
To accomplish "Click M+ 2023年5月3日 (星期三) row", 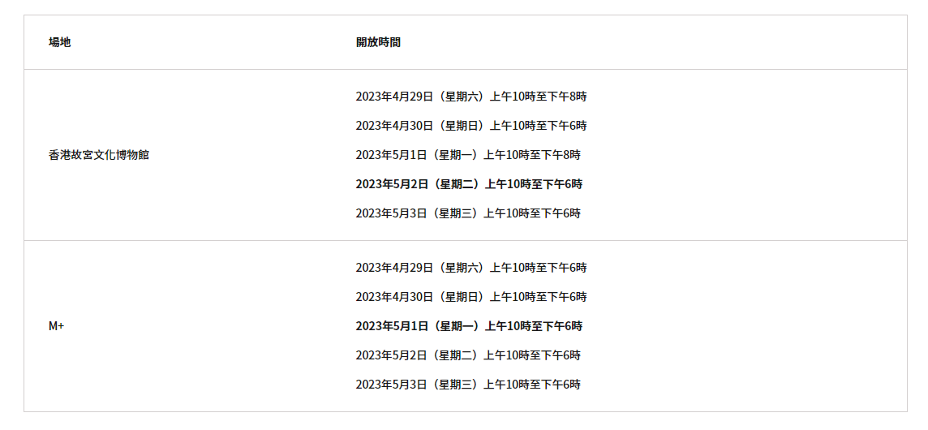I will [x=467, y=385].
